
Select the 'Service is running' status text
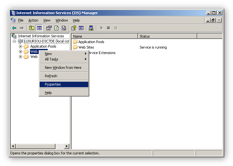pyautogui.click(x=153, y=47)
